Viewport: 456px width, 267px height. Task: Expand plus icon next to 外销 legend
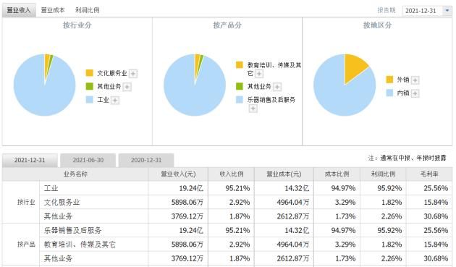point(415,80)
